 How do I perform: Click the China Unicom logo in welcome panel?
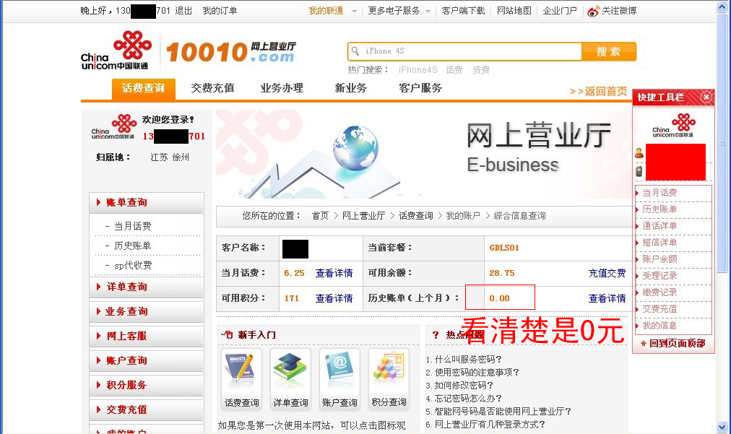click(x=114, y=127)
